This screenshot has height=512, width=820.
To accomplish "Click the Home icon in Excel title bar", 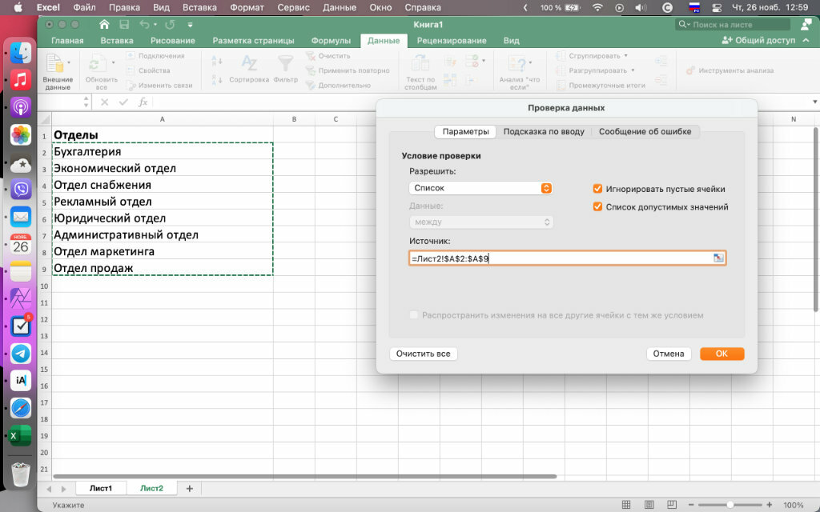I will click(x=105, y=25).
